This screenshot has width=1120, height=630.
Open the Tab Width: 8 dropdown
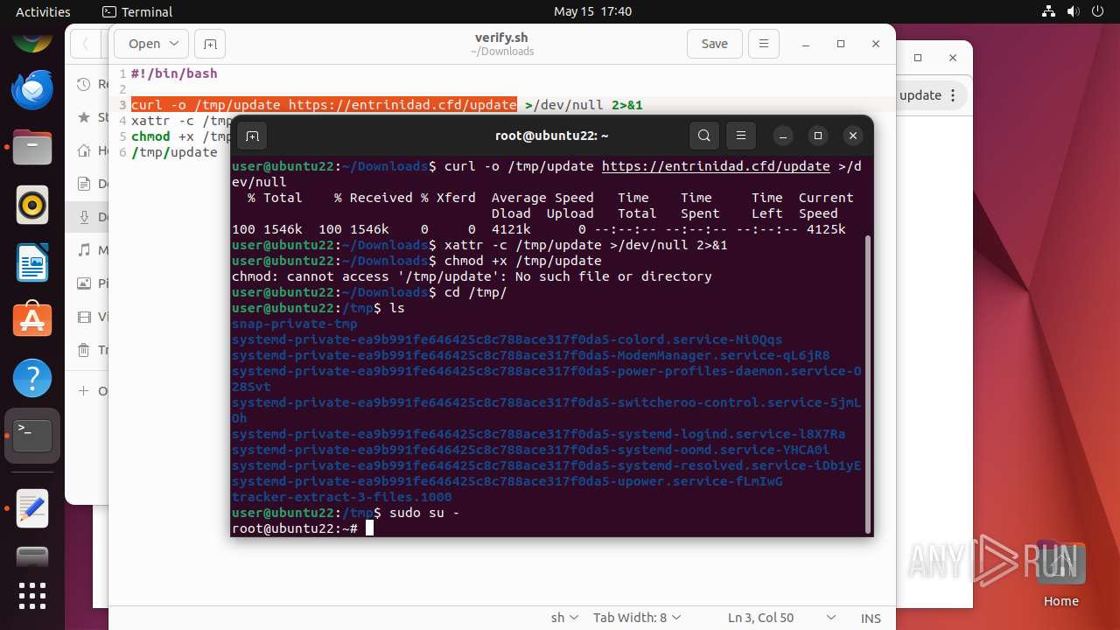tap(637, 618)
